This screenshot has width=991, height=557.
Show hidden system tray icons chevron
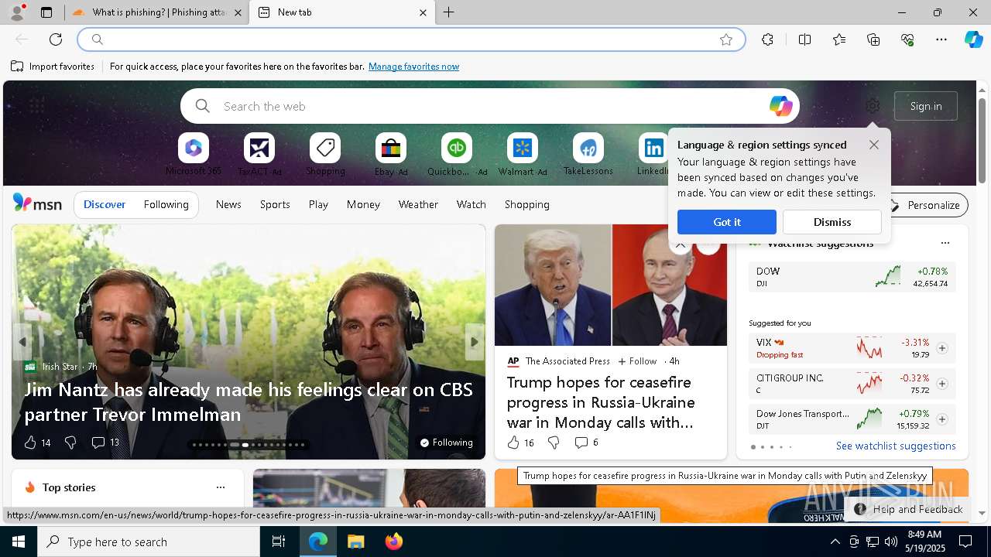point(835,542)
